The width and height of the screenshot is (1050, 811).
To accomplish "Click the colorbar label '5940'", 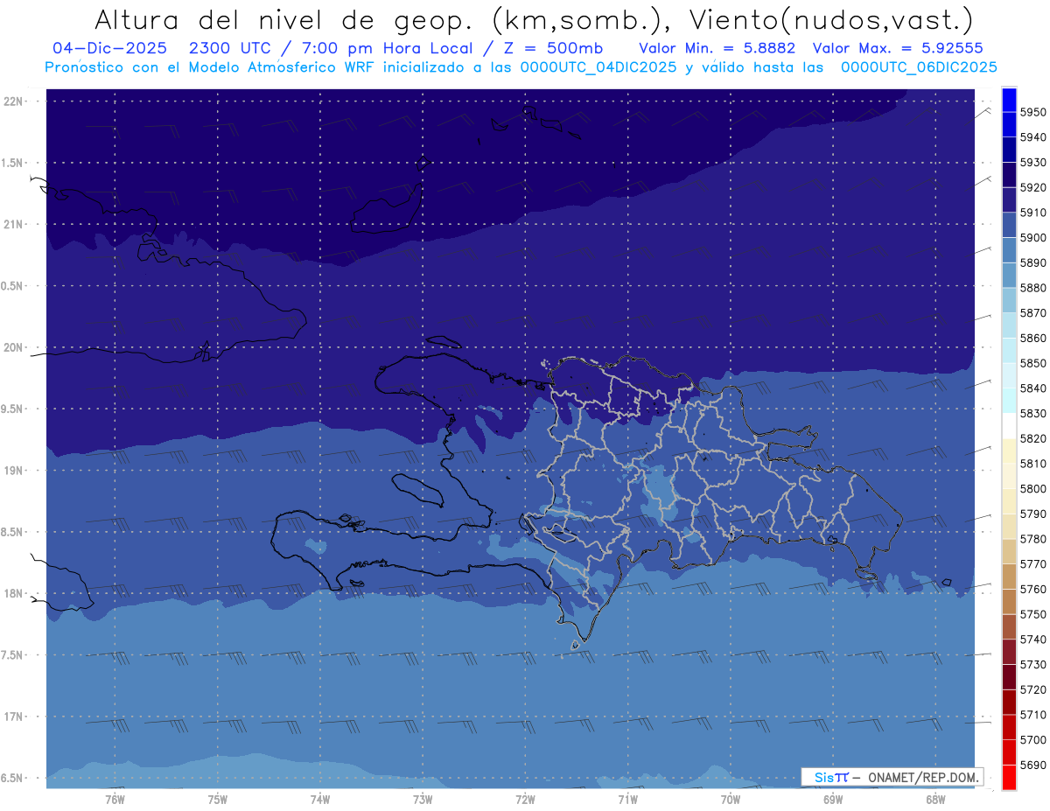I will [1033, 137].
